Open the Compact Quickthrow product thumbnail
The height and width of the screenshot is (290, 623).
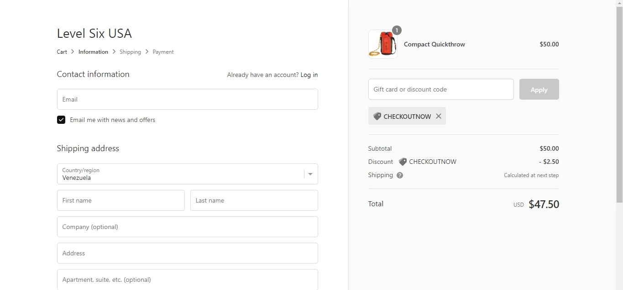pos(382,44)
